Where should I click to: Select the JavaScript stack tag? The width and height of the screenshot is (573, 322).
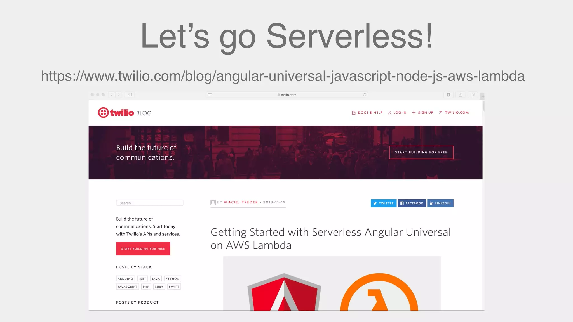point(127,287)
